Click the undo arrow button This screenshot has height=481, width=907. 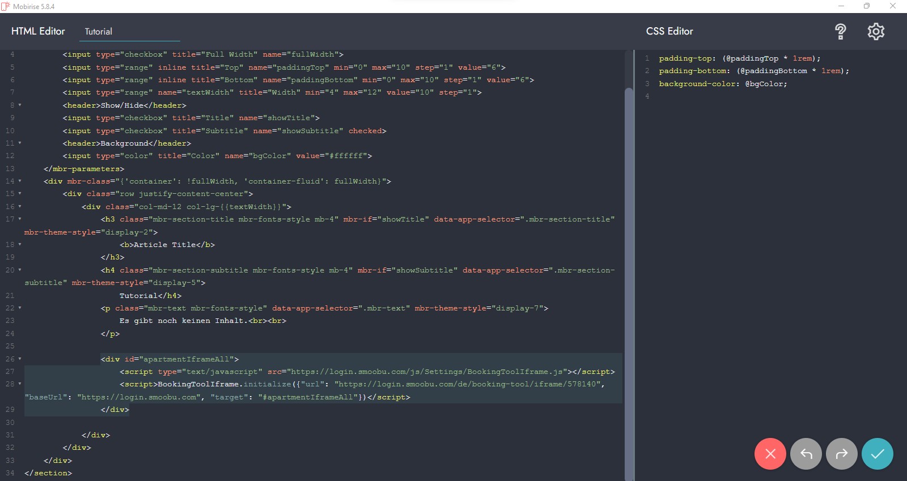[x=806, y=454]
